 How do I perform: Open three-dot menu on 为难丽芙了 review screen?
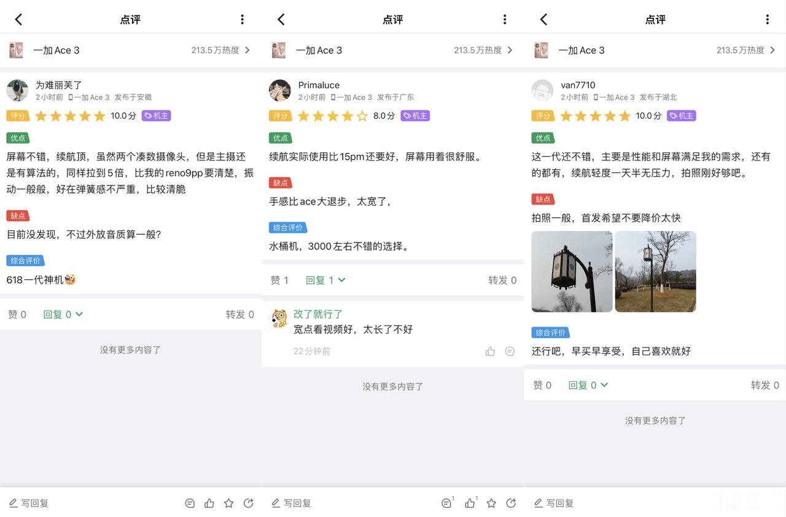pos(242,20)
